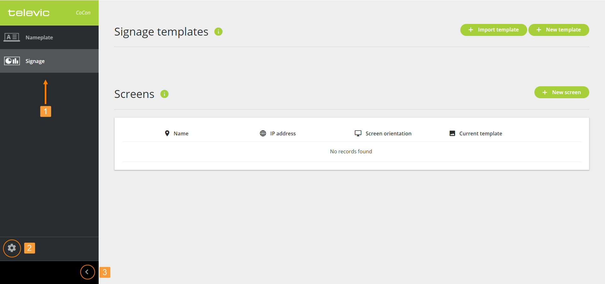This screenshot has width=605, height=284.
Task: Create a New template
Action: 558,30
